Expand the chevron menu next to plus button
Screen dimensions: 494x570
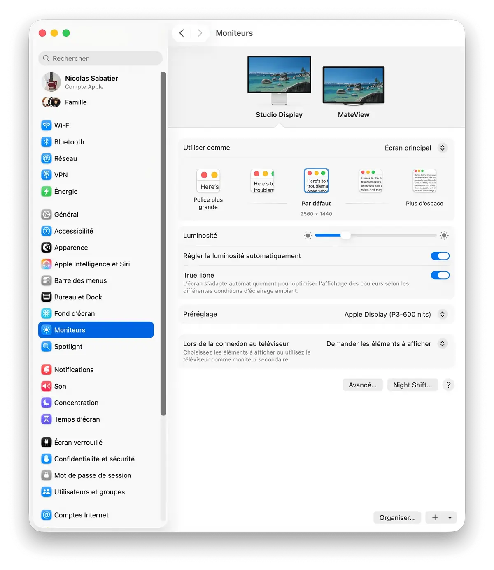[450, 517]
